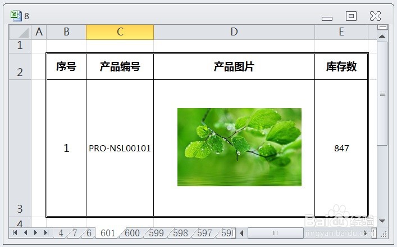397x247 pixels.
Task: Go to next sheet tab arrow
Action: tap(36, 233)
